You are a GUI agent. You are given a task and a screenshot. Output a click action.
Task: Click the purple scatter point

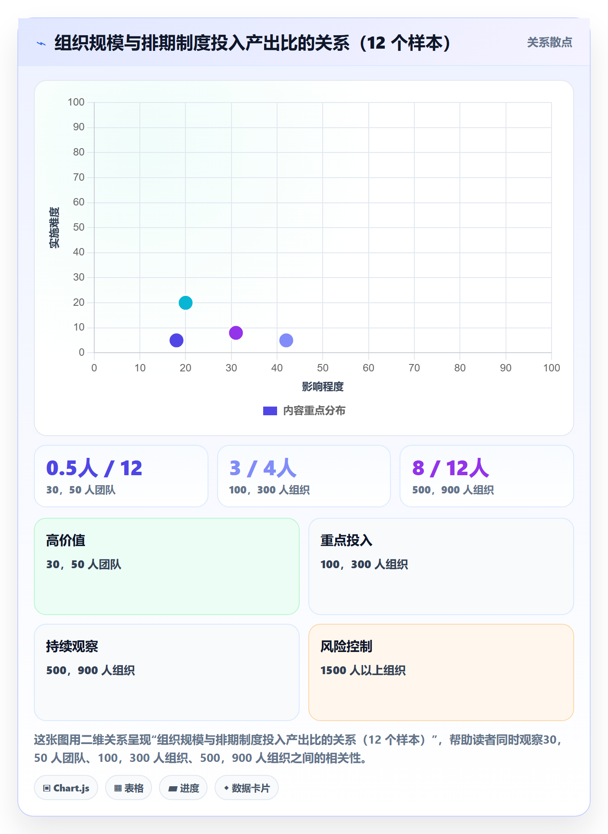236,333
